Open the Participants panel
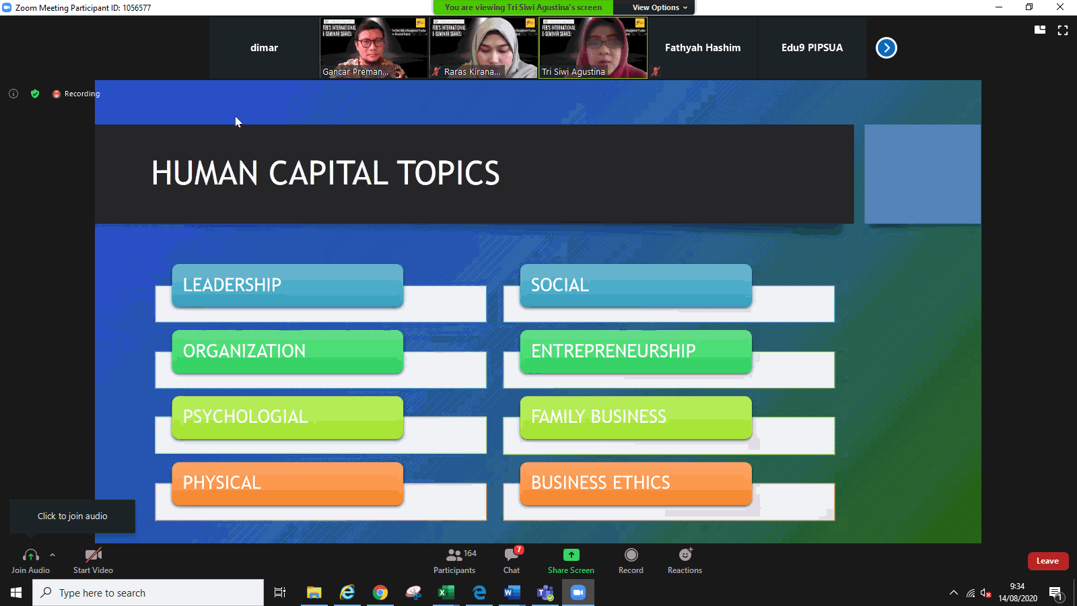Image resolution: width=1077 pixels, height=606 pixels. click(x=454, y=560)
